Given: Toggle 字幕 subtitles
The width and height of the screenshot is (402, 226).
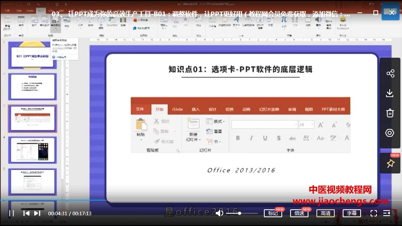Looking at the screenshot, I should tap(352, 213).
